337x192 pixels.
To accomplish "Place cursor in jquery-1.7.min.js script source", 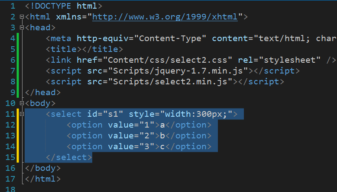I will coord(178,71).
